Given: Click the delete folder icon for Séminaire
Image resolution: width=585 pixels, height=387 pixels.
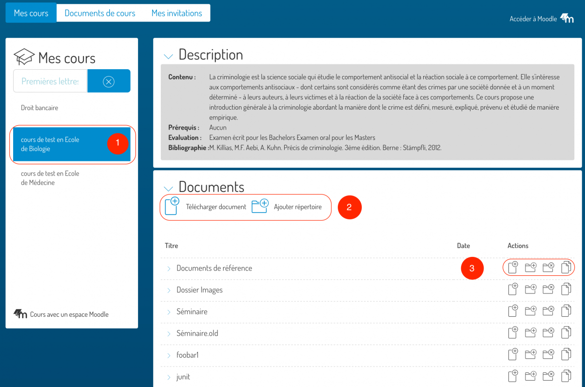Looking at the screenshot, I should click(x=548, y=311).
